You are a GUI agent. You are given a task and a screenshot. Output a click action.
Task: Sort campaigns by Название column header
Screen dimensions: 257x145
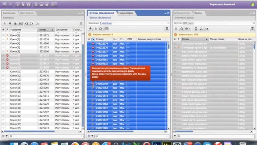[23, 29]
